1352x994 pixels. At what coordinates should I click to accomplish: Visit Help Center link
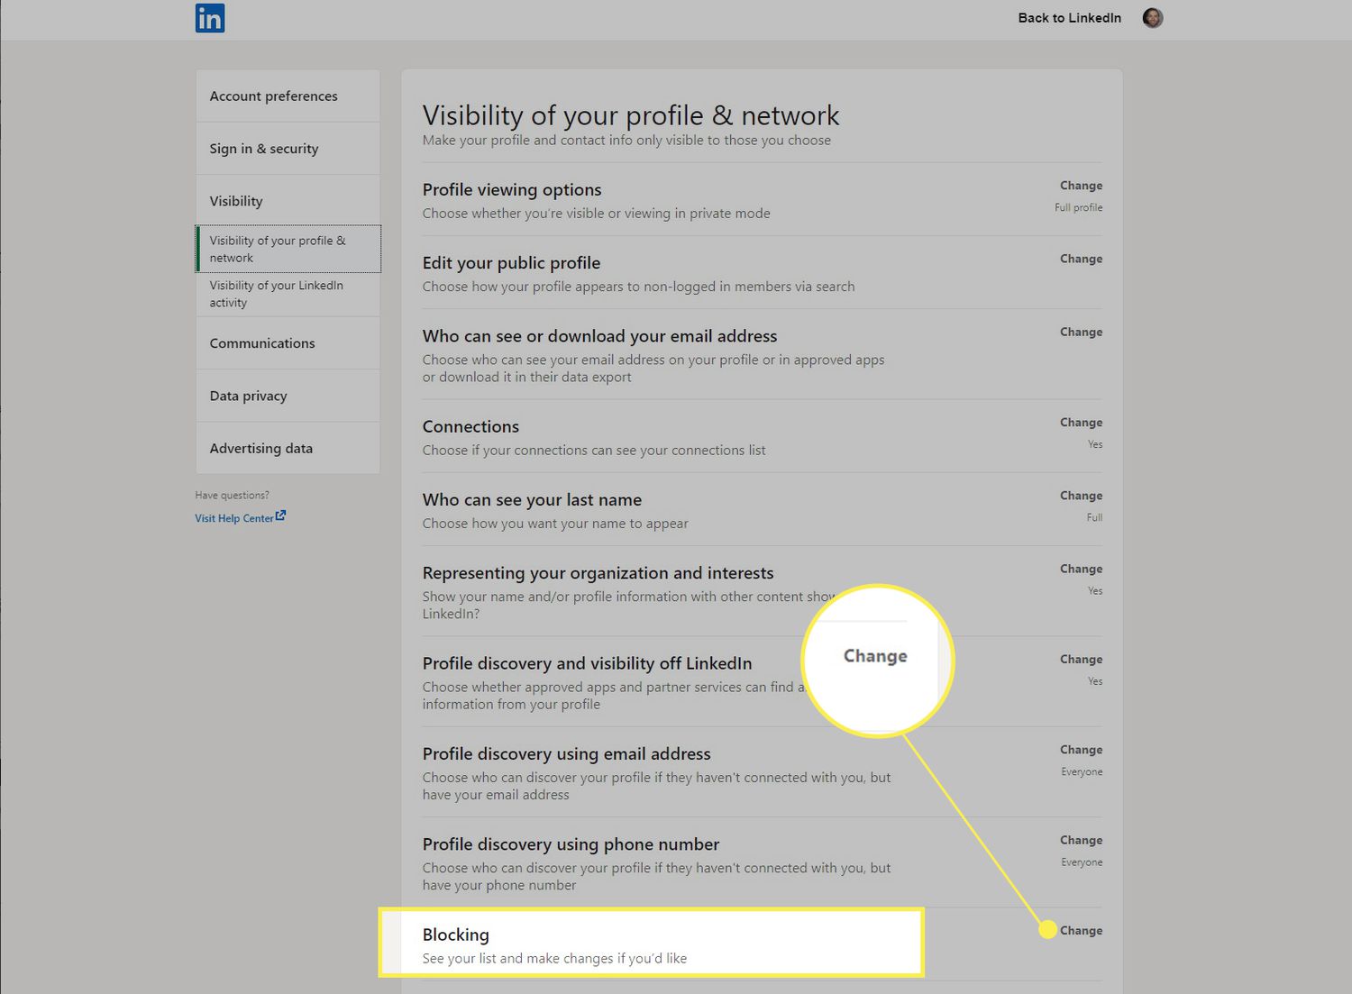[234, 518]
